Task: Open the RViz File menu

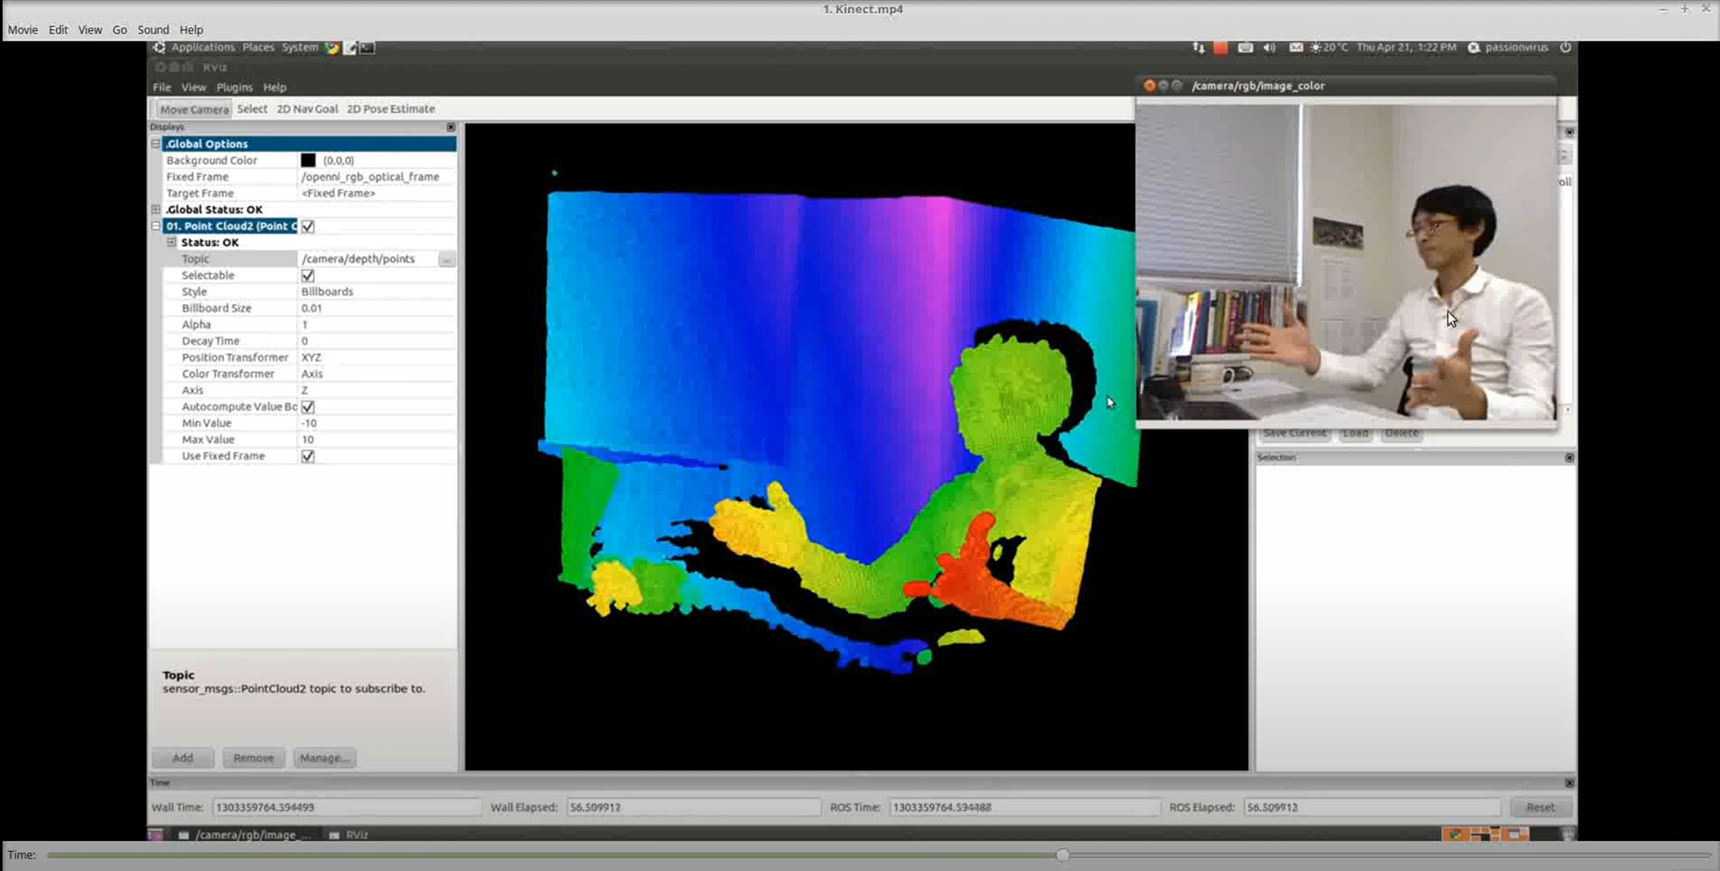Action: coord(162,87)
